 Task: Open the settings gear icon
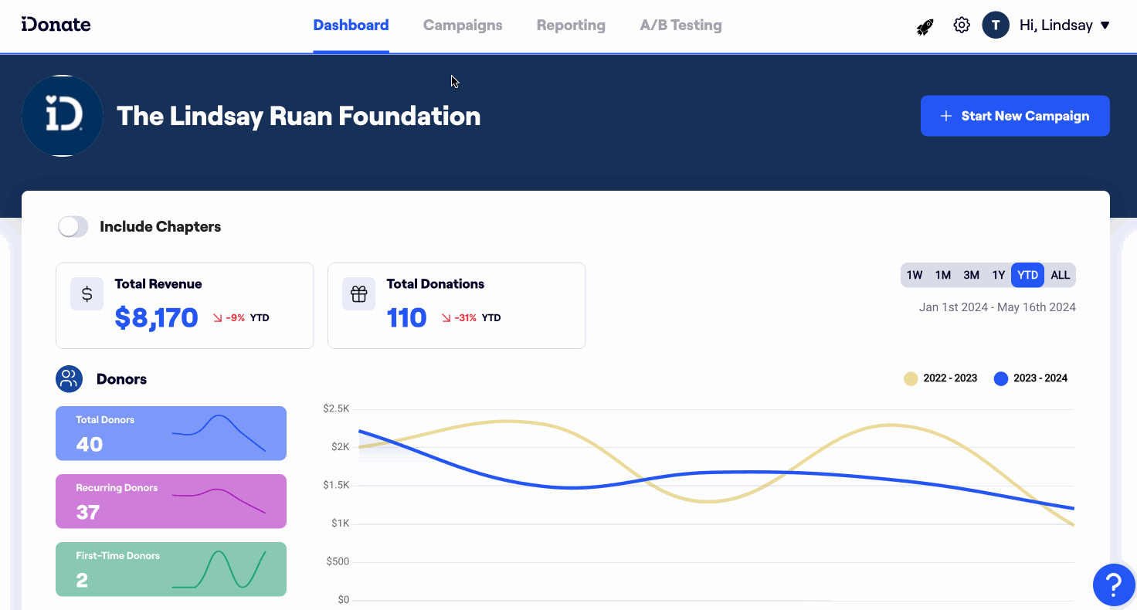click(962, 25)
